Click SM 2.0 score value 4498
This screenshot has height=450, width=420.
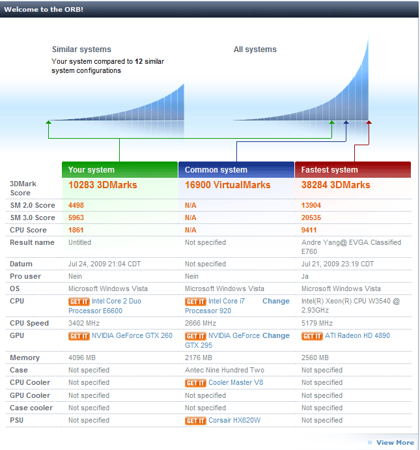pos(76,205)
